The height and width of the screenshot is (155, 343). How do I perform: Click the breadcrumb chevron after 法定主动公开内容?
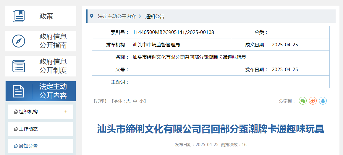pyautogui.click(x=140, y=16)
